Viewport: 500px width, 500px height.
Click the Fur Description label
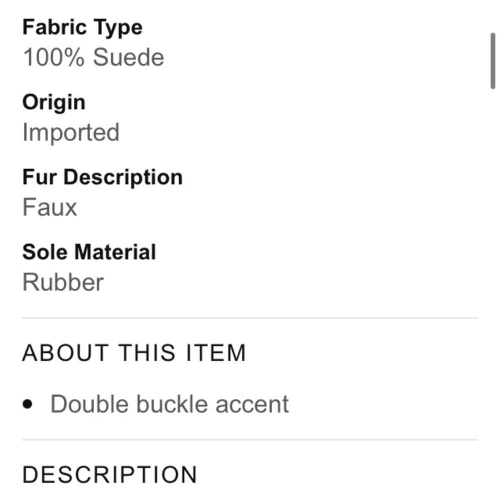click(x=102, y=177)
